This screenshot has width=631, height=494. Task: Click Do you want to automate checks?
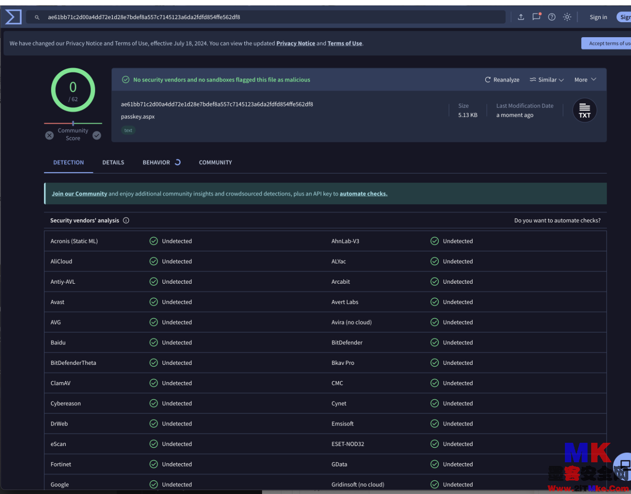(557, 220)
